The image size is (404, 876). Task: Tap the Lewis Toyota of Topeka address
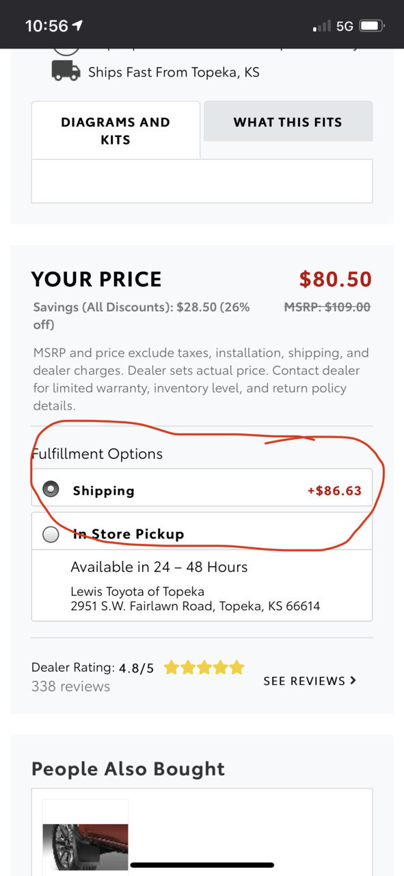195,599
